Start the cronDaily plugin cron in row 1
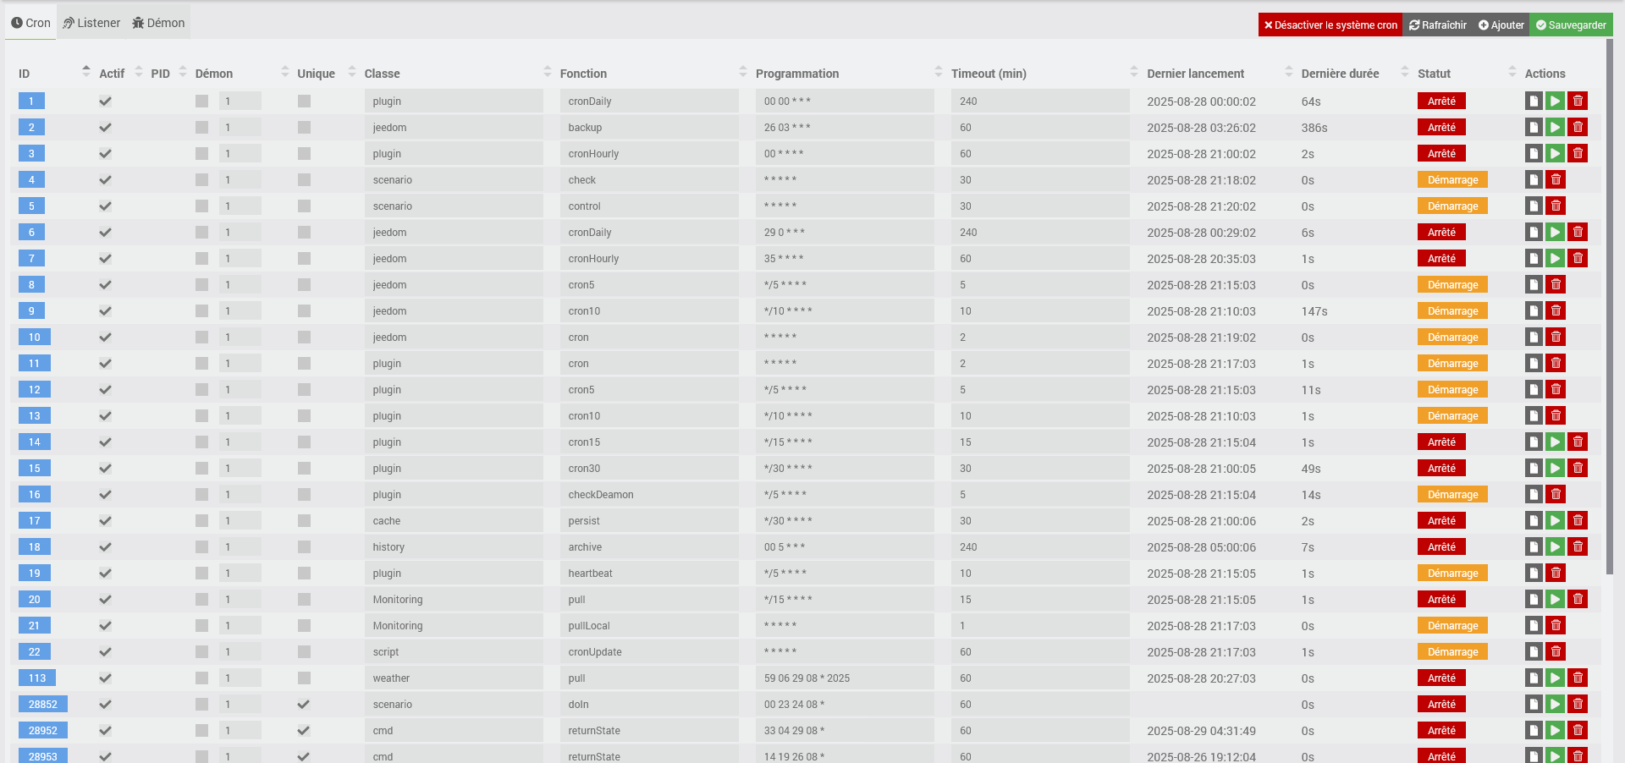Image resolution: width=1625 pixels, height=763 pixels. (1556, 102)
